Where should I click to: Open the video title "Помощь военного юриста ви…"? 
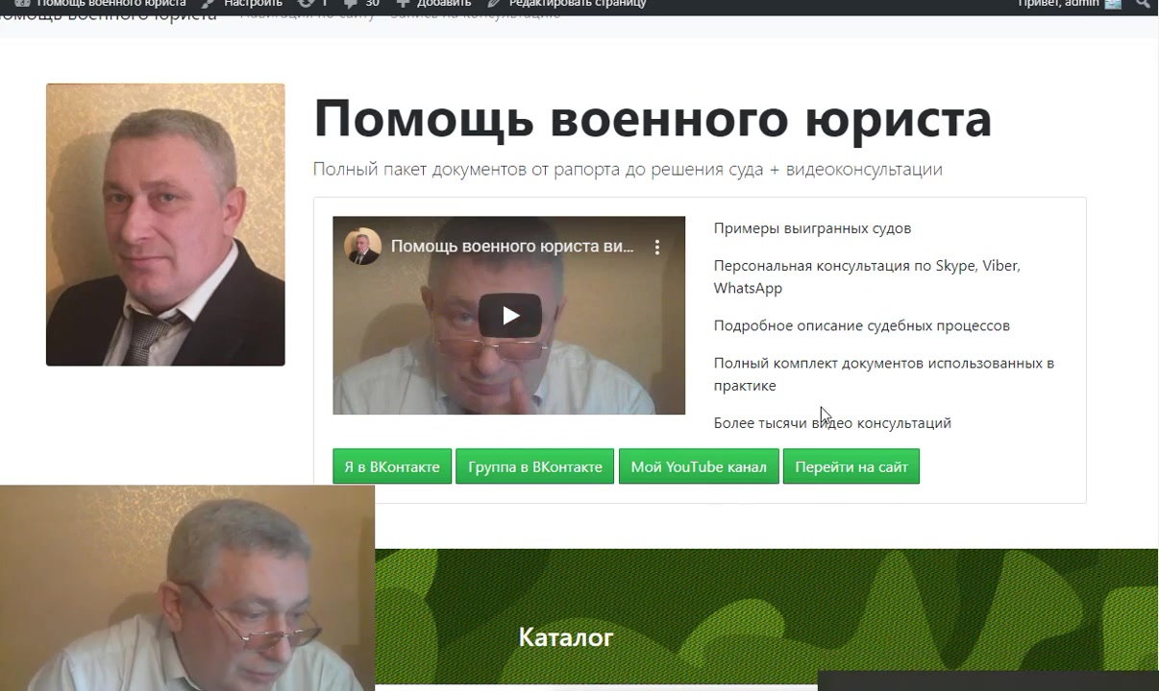(x=512, y=247)
